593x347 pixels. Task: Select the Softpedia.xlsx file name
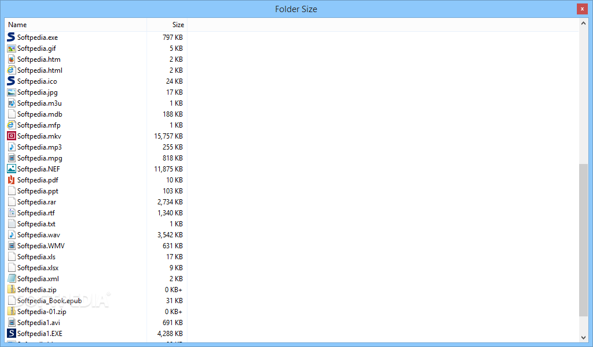tap(38, 268)
